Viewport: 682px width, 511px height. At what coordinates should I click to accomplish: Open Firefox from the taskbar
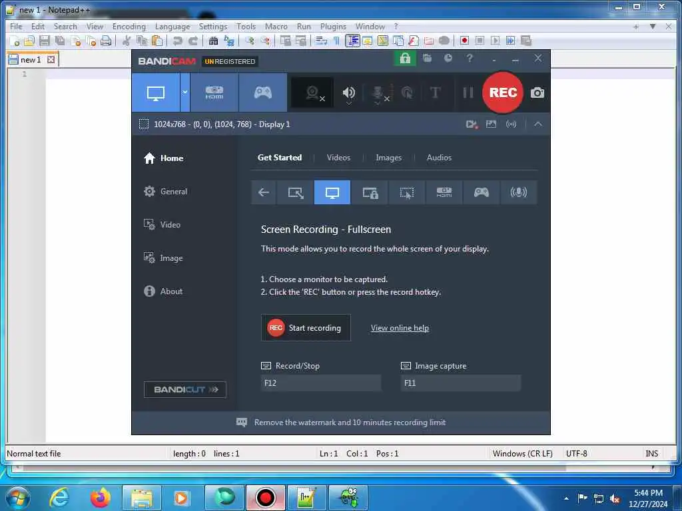(100, 498)
